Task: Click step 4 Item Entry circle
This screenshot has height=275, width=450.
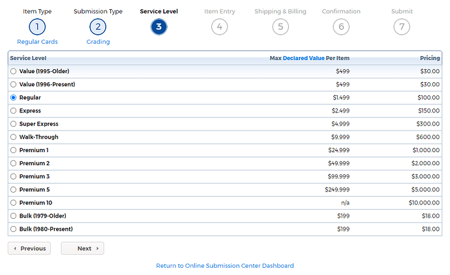Action: (219, 27)
